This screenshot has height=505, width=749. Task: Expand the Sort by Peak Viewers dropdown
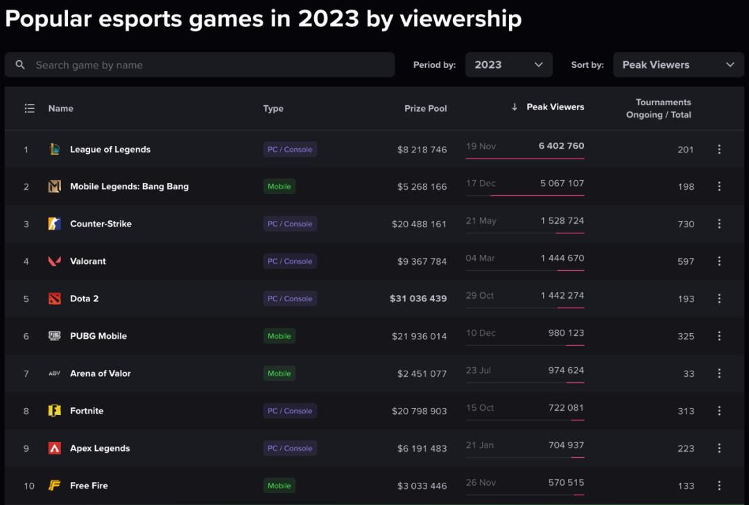(678, 64)
